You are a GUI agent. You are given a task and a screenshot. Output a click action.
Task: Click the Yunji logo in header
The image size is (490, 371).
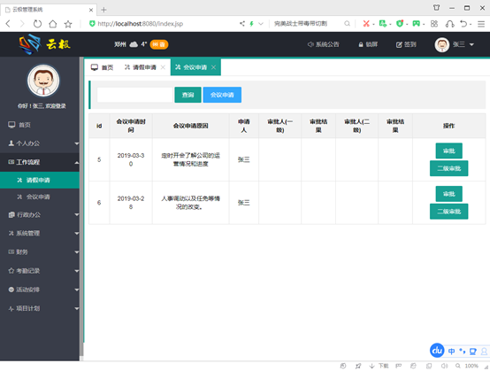tap(45, 44)
